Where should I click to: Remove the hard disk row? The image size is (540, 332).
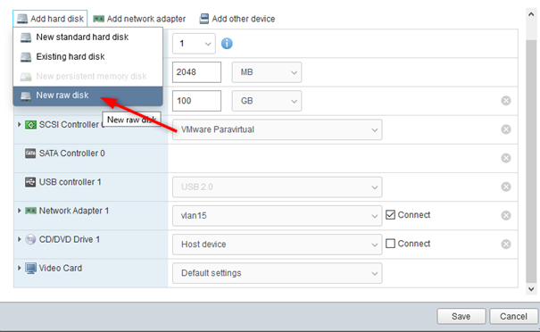506,101
